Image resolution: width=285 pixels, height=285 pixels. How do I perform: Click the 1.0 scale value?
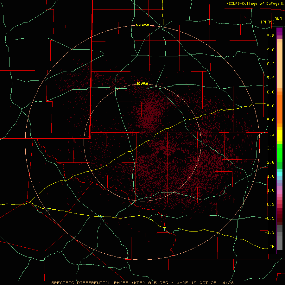tap(271, 191)
